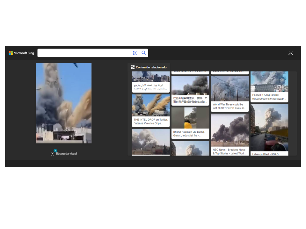Click the Contenido relacionado grid icon
Screen dimensions: 306x229
(133, 67)
